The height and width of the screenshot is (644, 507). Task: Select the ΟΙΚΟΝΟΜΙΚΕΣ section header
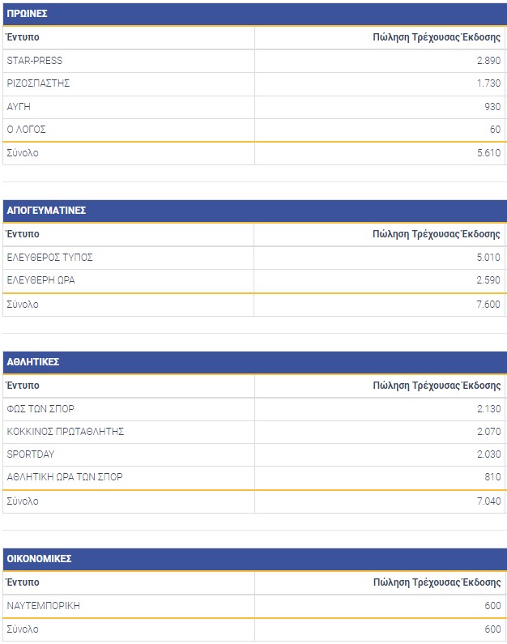pyautogui.click(x=39, y=559)
